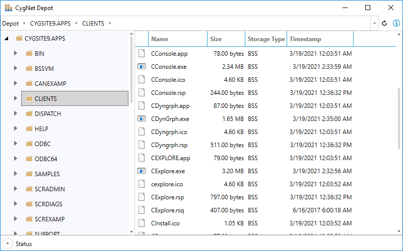This screenshot has height=251, width=403.
Task: Open the address bar history dropdown arrow
Action: point(374,23)
